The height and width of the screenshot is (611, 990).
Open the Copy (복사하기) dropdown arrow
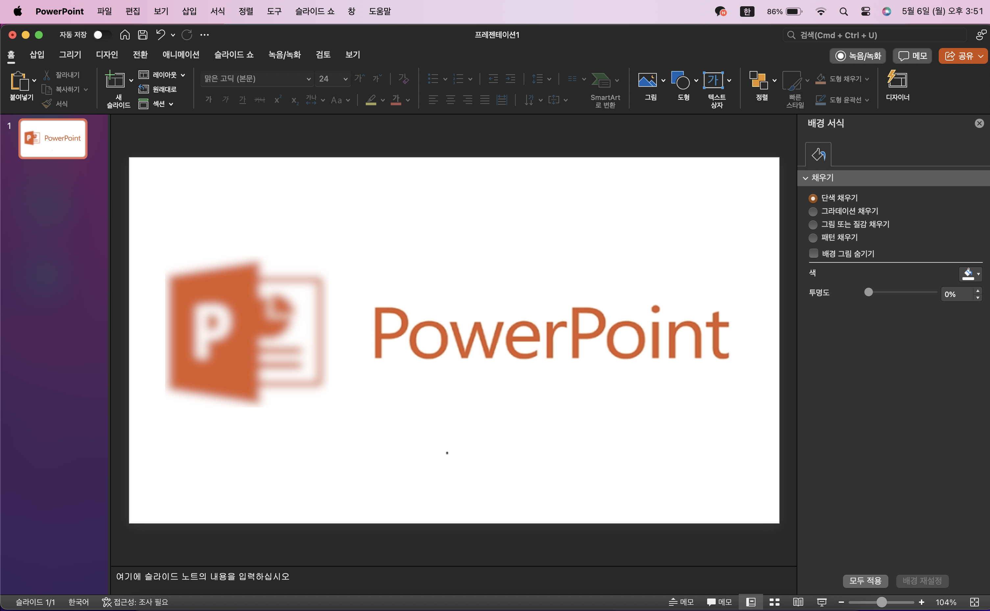(x=86, y=89)
